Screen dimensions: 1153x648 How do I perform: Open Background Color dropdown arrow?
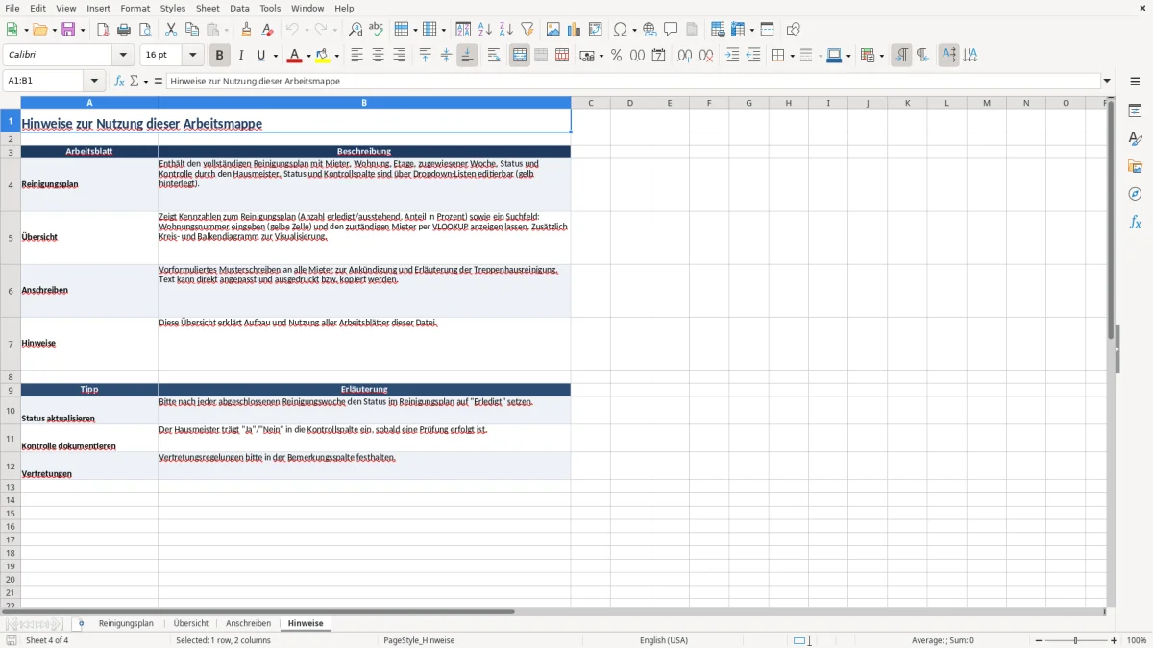[x=336, y=56]
